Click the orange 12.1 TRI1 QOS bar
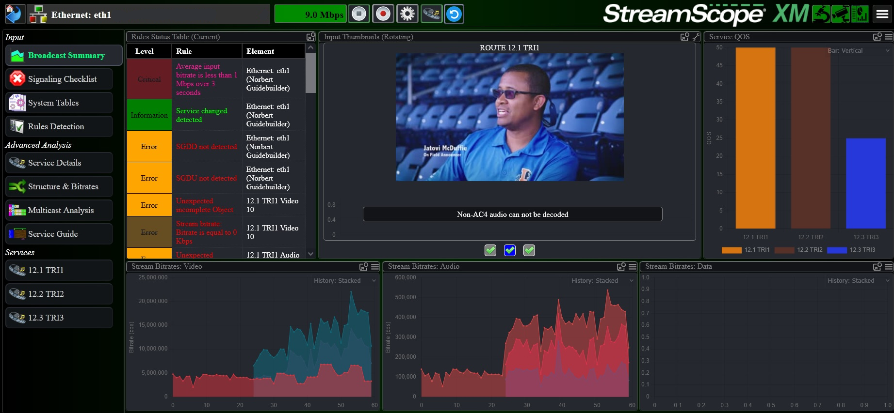The width and height of the screenshot is (894, 413). tap(755, 138)
